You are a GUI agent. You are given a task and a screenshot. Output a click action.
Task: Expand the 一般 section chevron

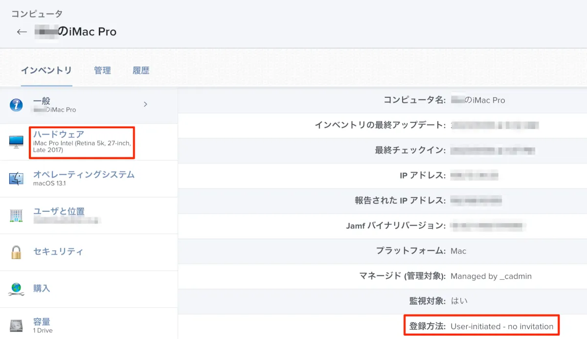pyautogui.click(x=145, y=104)
